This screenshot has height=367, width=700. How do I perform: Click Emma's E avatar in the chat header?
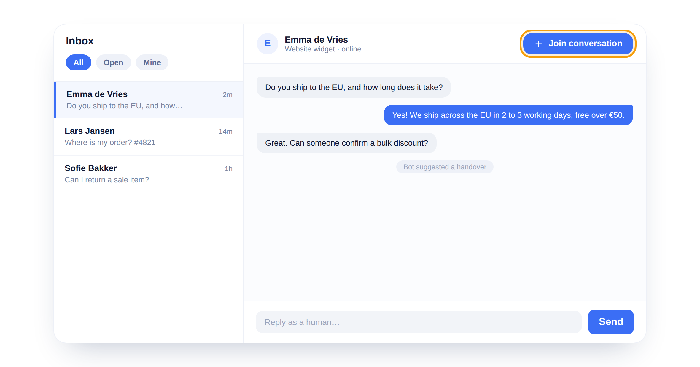coord(267,44)
